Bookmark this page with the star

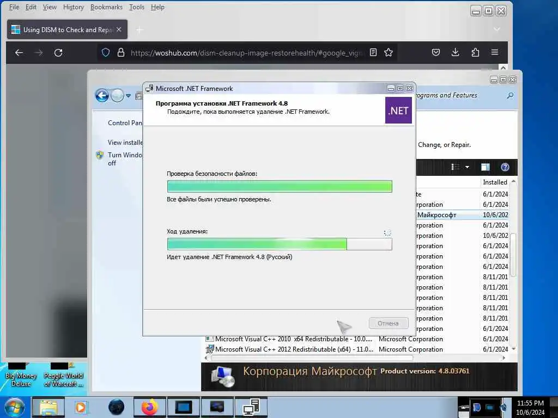(389, 53)
